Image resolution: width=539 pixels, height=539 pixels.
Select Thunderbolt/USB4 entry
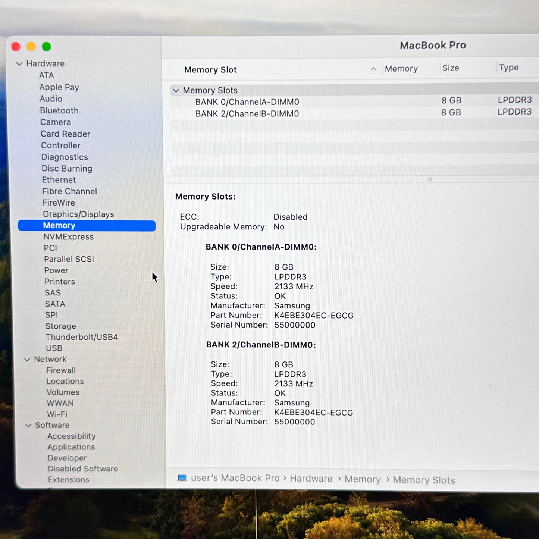82,337
